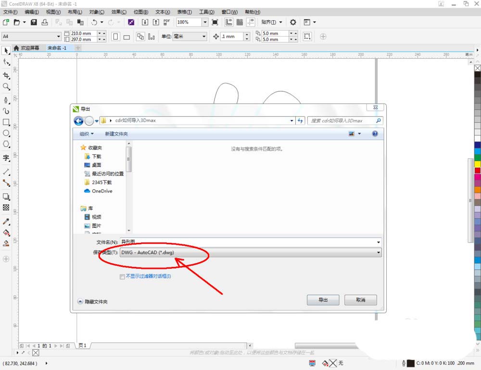Toggle show guidelines button

251,22
